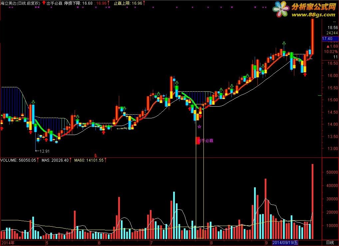
Task: Click the 止赢上限: 16.96 readout
Action: pyautogui.click(x=128, y=3)
